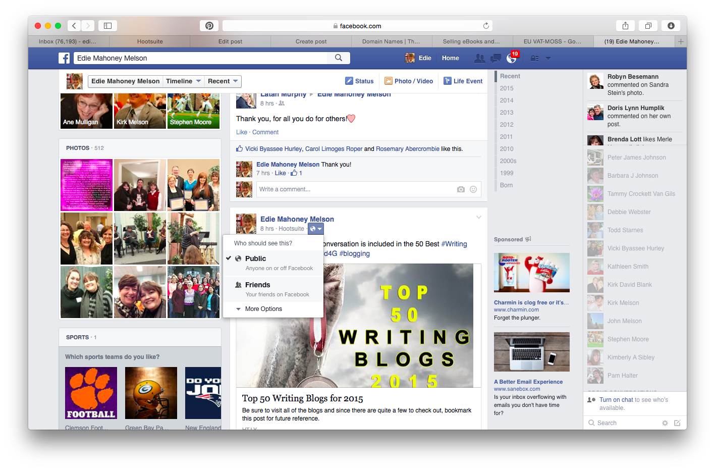Select Friends audience option
Viewport: 715px width, 470px height.
point(273,289)
